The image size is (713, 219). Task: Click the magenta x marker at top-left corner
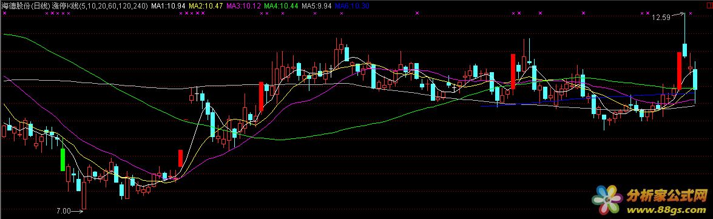4,13
